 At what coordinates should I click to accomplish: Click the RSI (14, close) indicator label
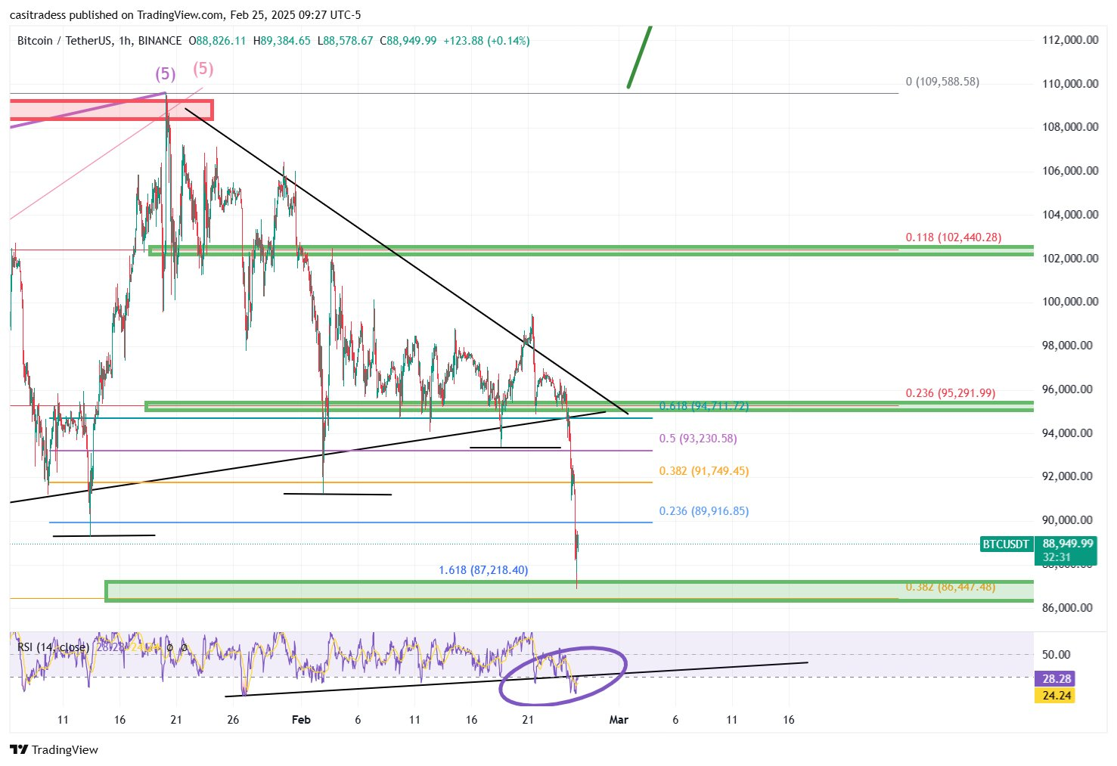point(53,647)
